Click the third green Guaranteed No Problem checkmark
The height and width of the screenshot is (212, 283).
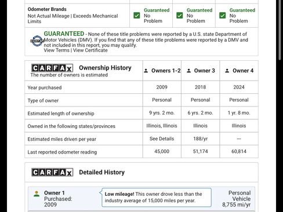tap(223, 16)
